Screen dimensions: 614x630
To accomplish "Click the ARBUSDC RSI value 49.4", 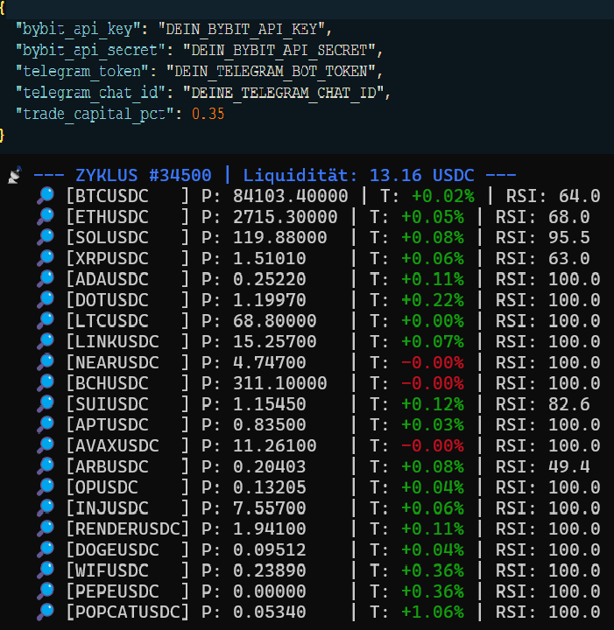I will [x=569, y=466].
